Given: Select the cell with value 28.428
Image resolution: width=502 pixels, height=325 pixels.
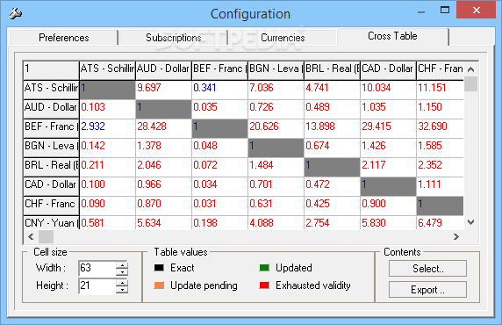Looking at the screenshot, I should click(x=163, y=128).
